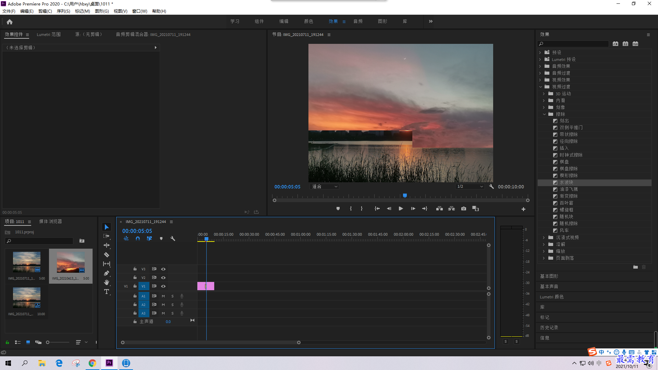Click Mark In button
This screenshot has width=658, height=370.
coord(351,209)
